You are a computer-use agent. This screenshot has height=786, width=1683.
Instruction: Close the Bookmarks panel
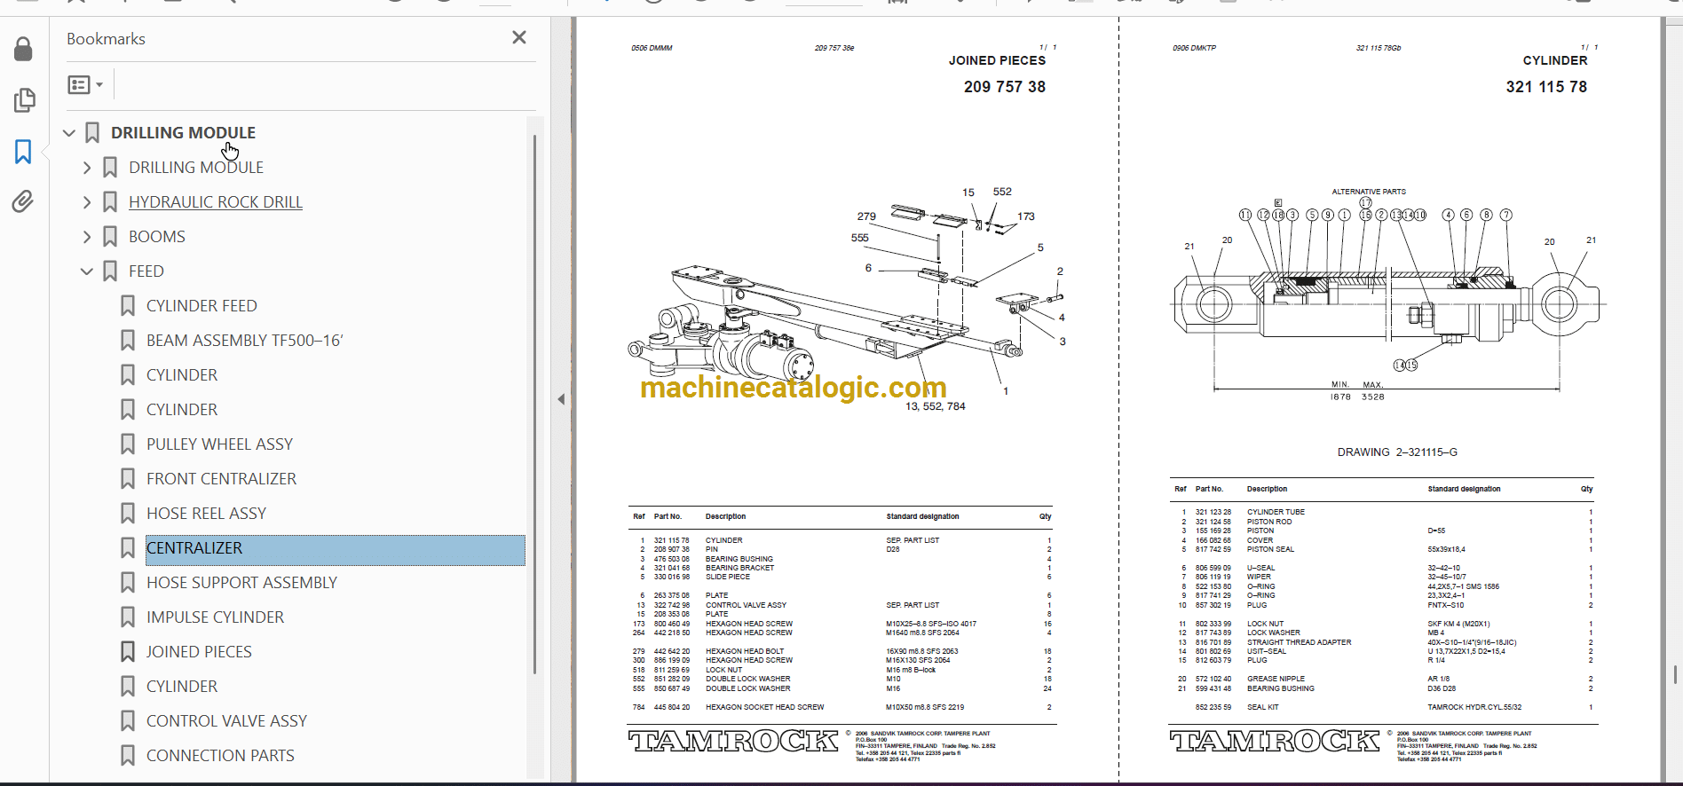click(519, 37)
